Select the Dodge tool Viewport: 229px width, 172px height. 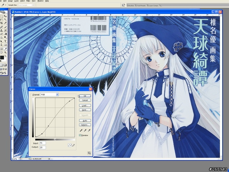point(5,37)
